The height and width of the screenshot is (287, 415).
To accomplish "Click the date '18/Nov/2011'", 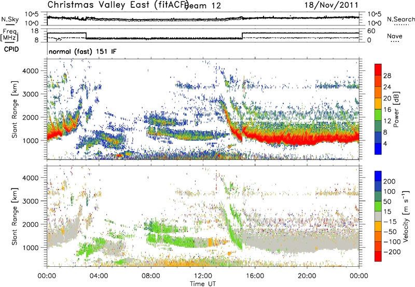I will 331,5.
